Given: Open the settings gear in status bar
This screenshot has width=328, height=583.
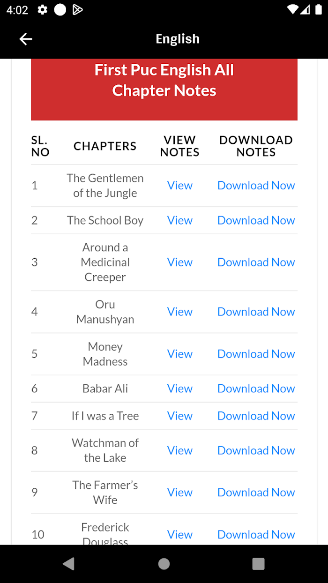Looking at the screenshot, I should click(43, 10).
